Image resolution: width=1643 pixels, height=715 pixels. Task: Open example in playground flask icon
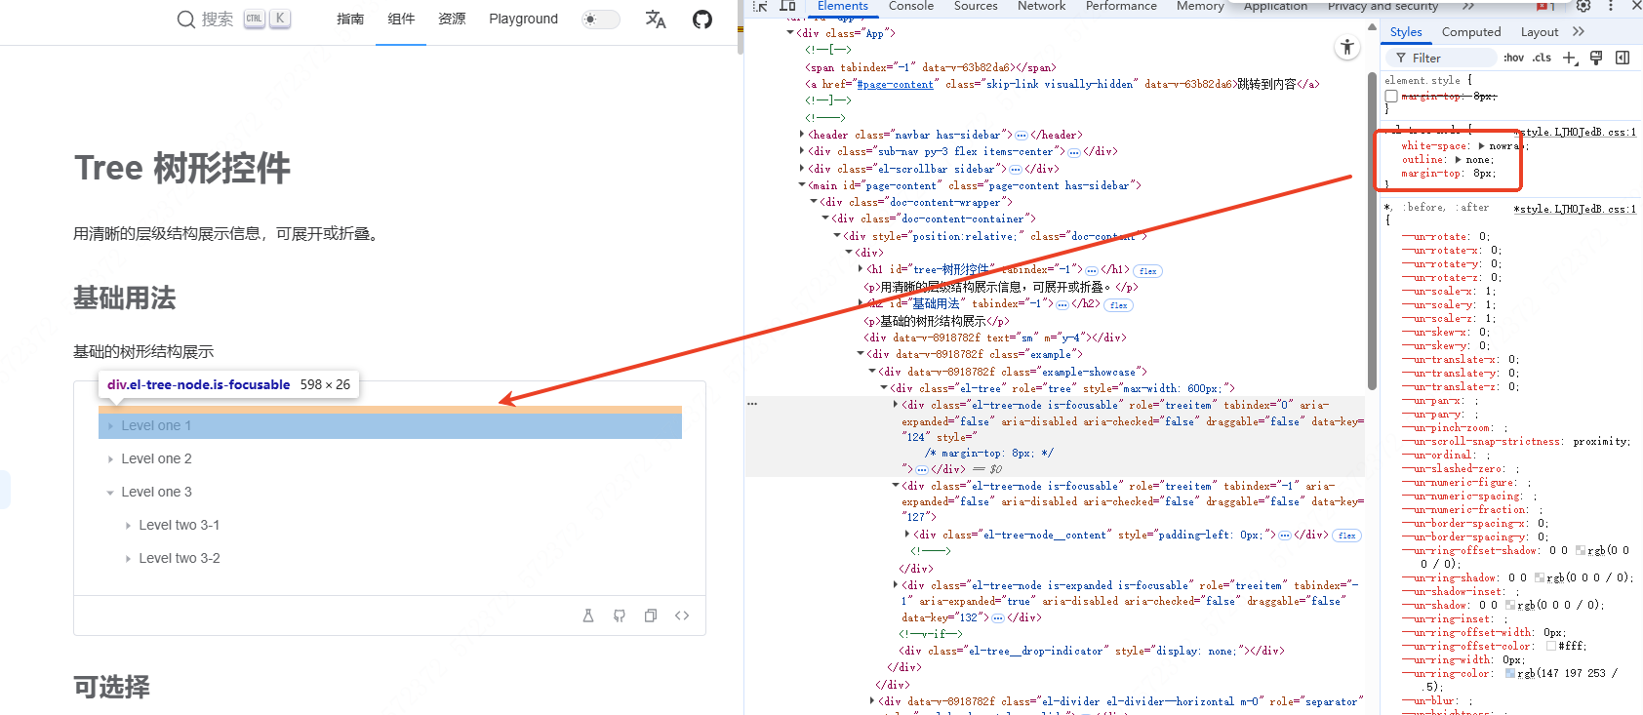[588, 616]
